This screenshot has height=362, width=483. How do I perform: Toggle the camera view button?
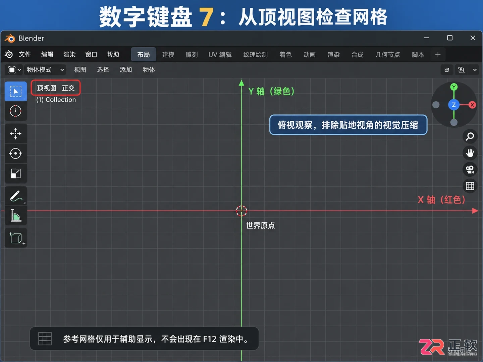point(470,169)
